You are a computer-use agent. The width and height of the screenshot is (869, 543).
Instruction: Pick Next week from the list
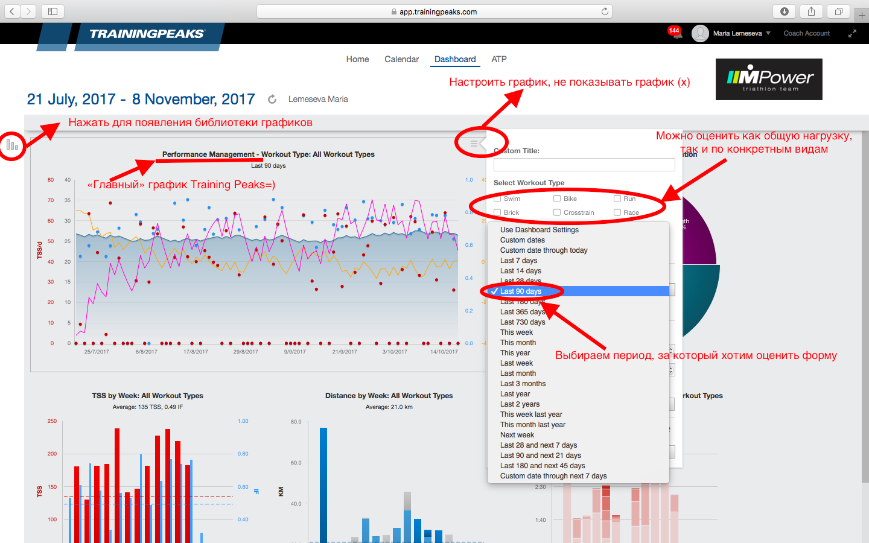pyautogui.click(x=578, y=435)
